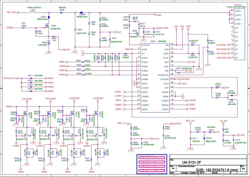Select the UA-3131-2F title block text

[x=192, y=162]
